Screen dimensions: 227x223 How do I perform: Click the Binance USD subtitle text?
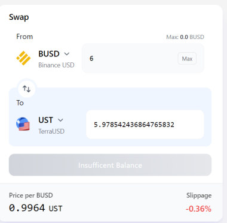[x=56, y=65]
